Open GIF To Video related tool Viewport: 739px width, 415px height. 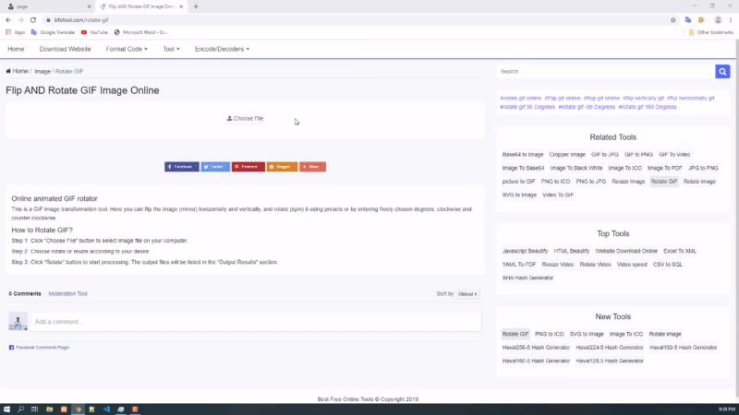coord(674,155)
